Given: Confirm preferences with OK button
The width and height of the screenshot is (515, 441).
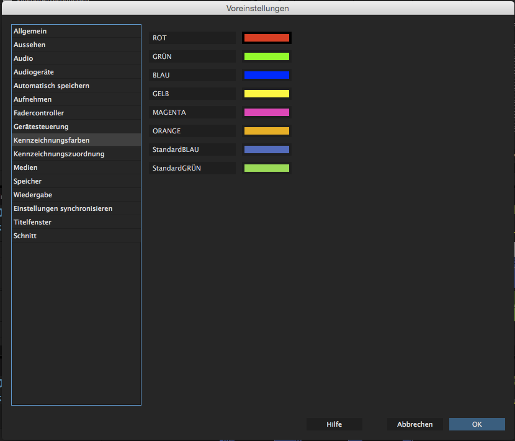Looking at the screenshot, I should [477, 424].
